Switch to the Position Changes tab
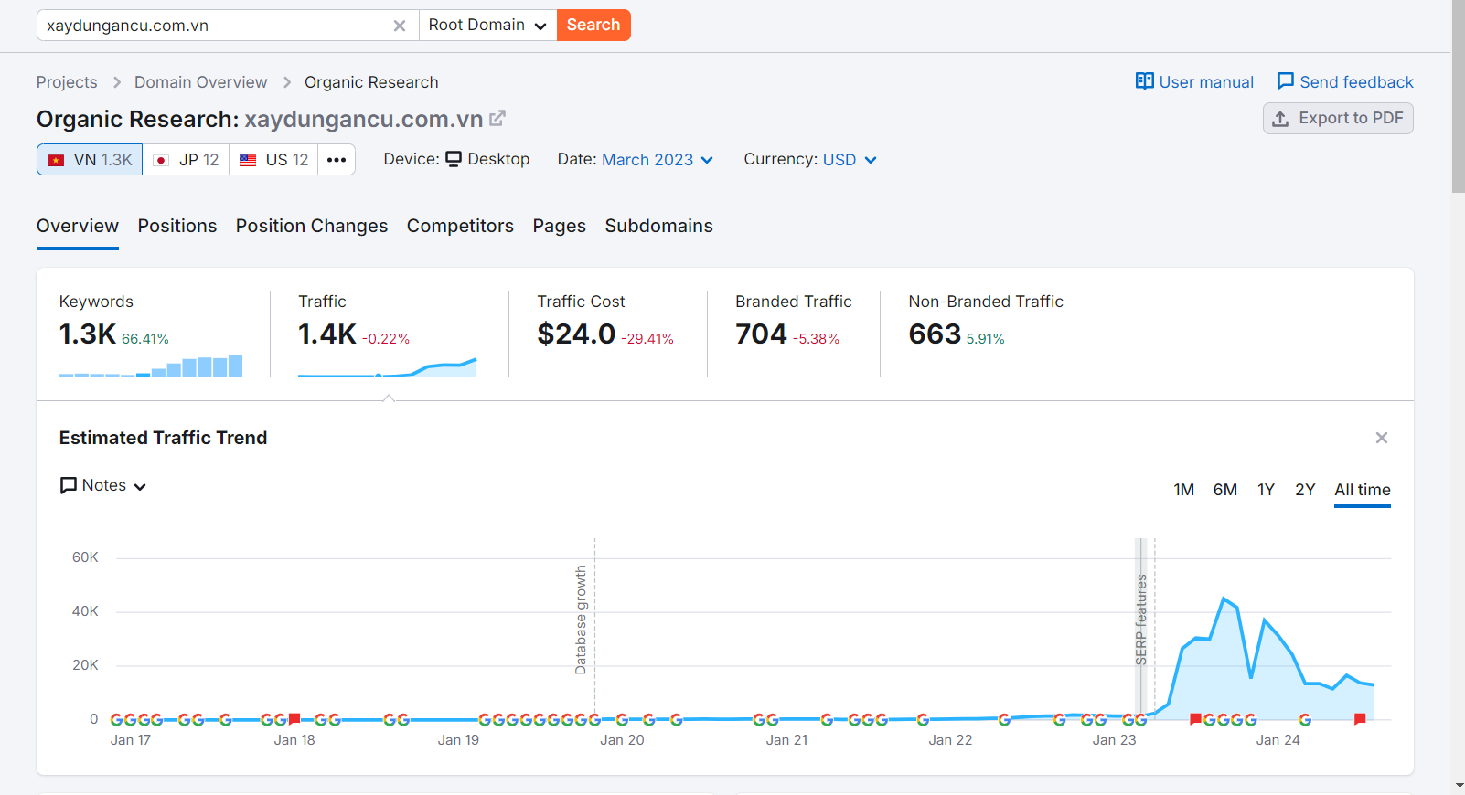 (x=312, y=226)
